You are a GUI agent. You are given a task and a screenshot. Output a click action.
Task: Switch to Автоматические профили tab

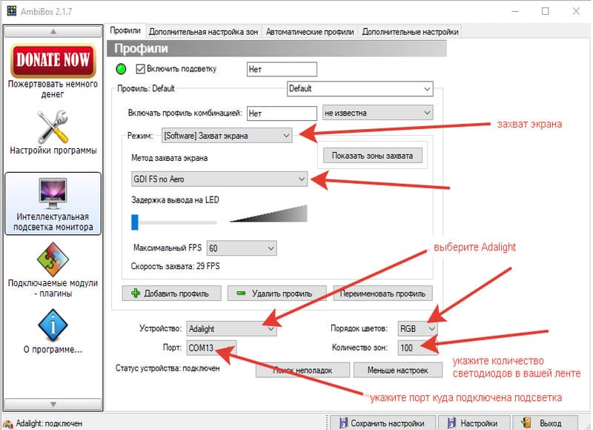[311, 31]
